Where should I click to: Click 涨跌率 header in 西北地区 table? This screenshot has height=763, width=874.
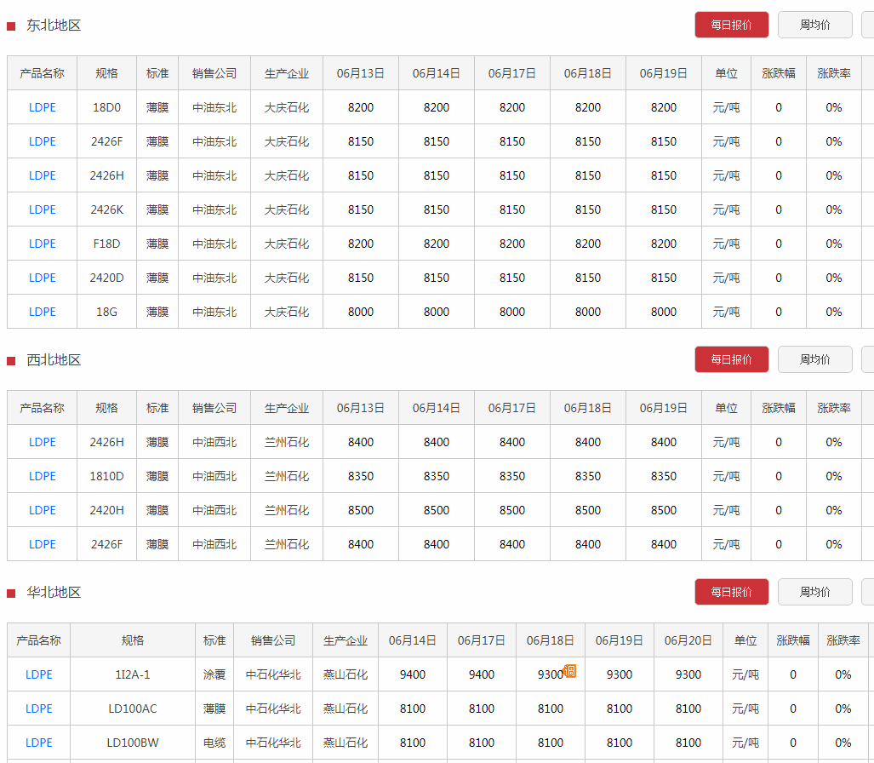tap(834, 408)
